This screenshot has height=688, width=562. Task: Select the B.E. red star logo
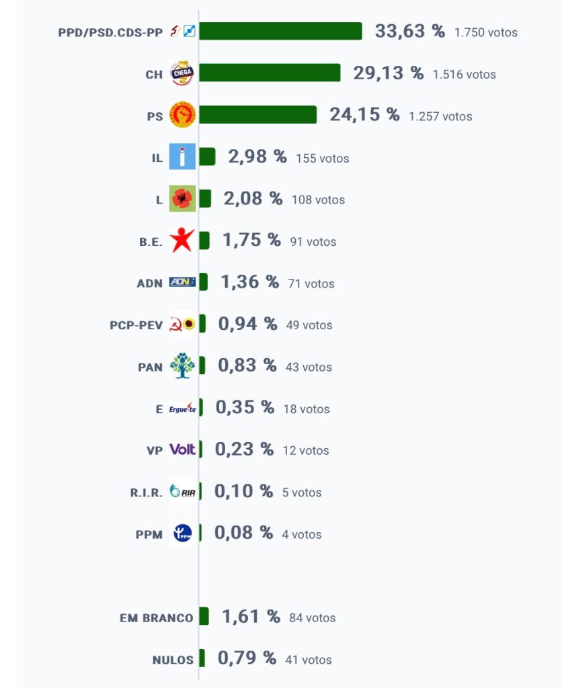coord(182,240)
